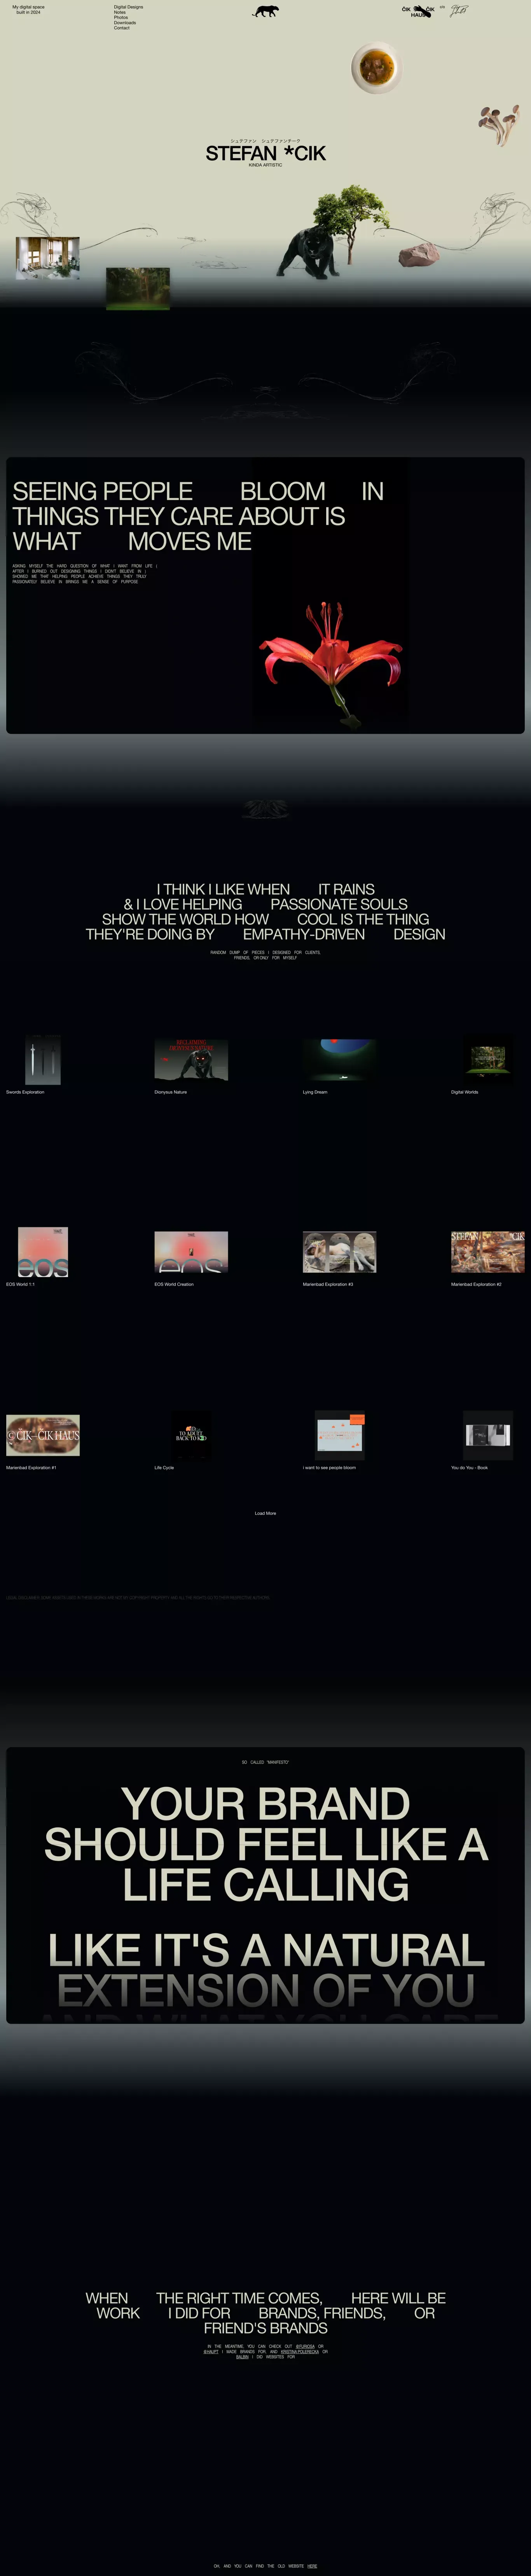Click the 'I THINK I LIKE WHEN IT RAINS' text

point(266,889)
